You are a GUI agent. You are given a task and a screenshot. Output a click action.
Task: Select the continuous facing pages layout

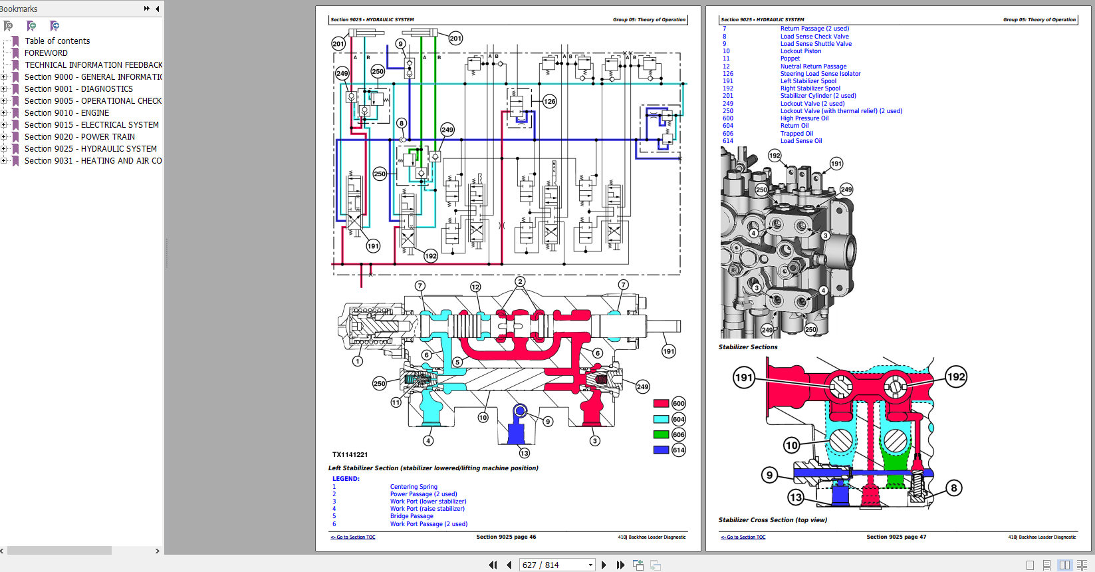1082,565
